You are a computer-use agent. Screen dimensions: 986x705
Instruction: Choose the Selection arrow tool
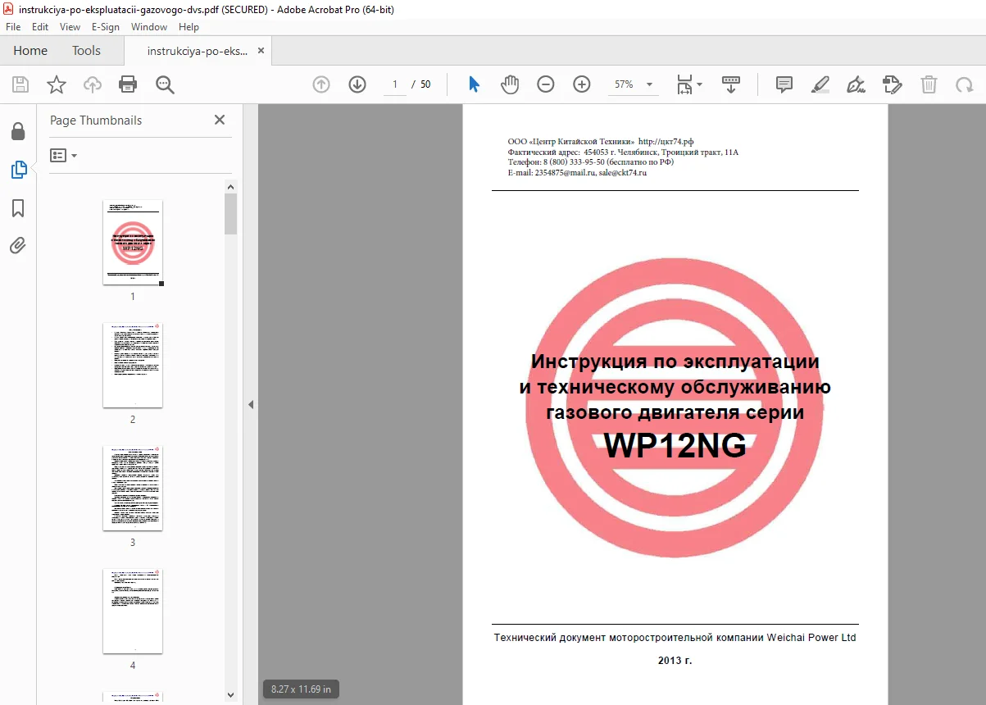(x=474, y=84)
